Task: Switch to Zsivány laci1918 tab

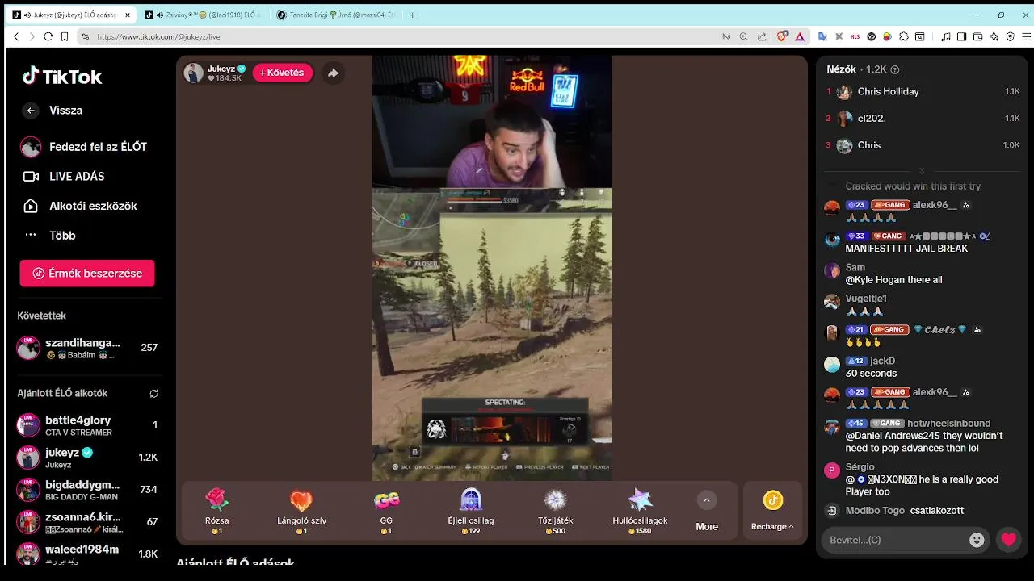Action: click(202, 15)
